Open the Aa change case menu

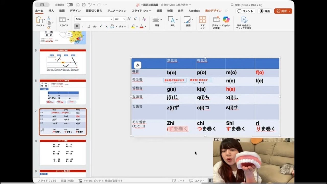(x=122, y=26)
